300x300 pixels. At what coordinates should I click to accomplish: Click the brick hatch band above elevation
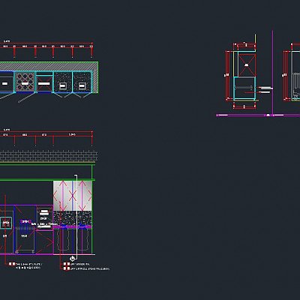click(49, 156)
